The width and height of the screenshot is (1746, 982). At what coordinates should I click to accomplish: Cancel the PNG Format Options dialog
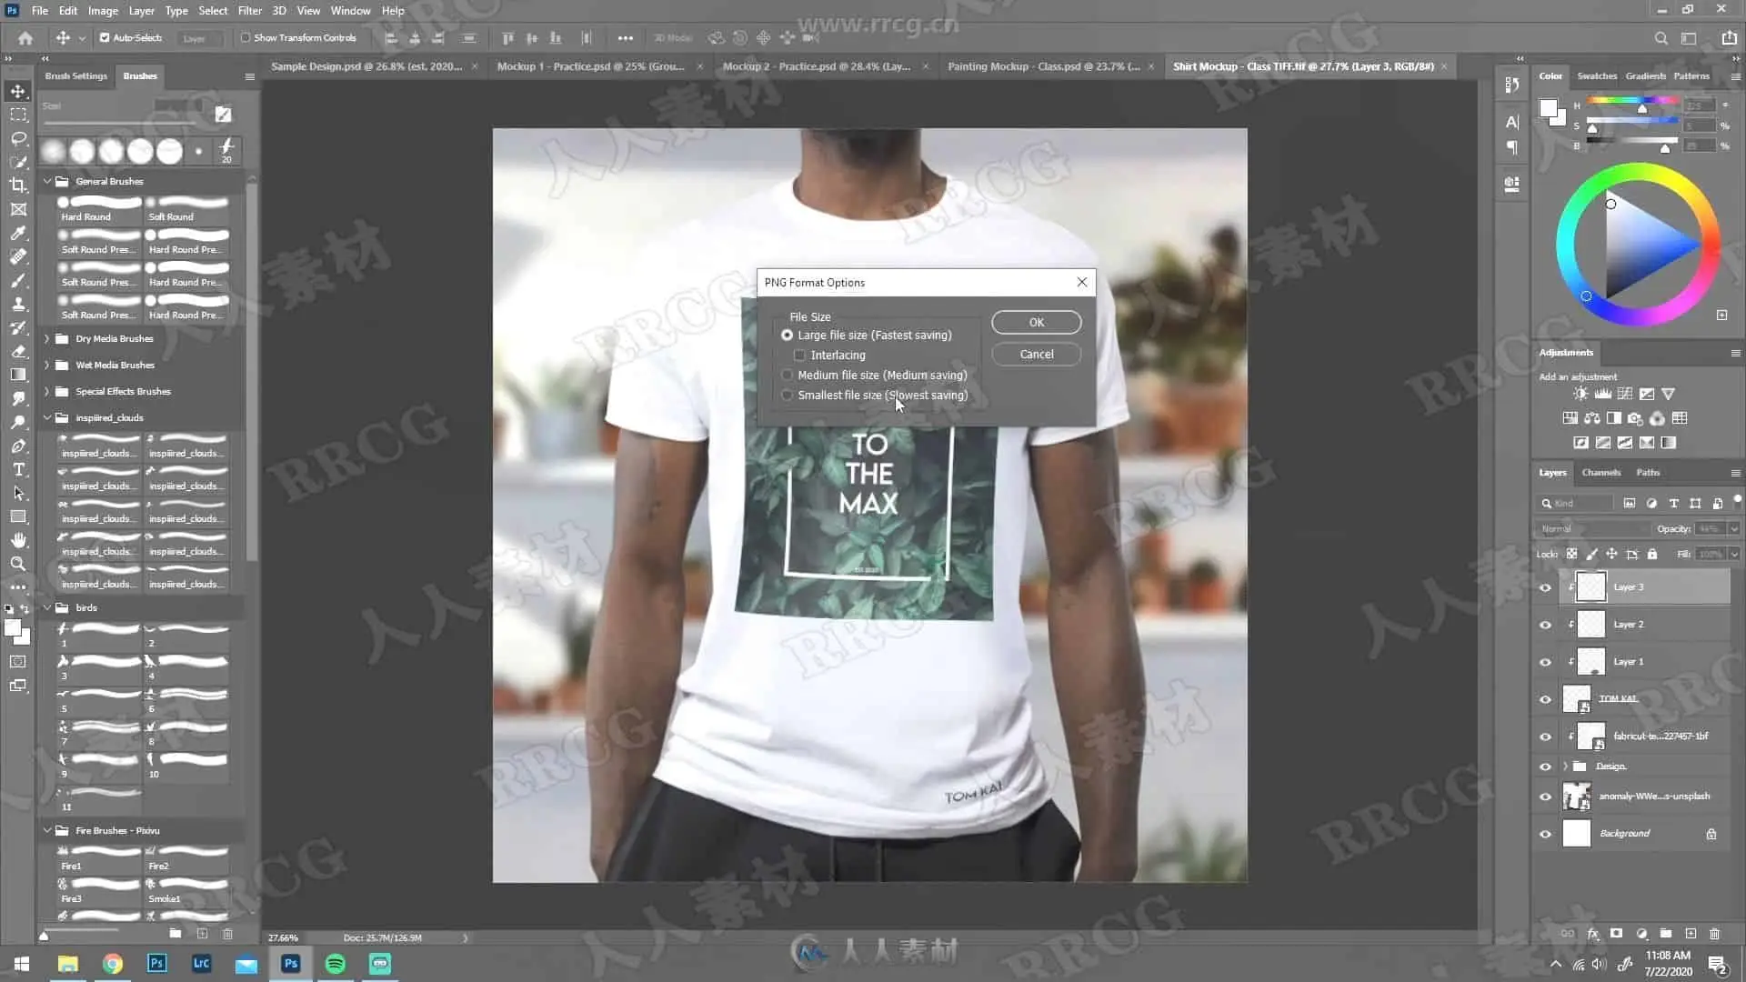[x=1036, y=355]
